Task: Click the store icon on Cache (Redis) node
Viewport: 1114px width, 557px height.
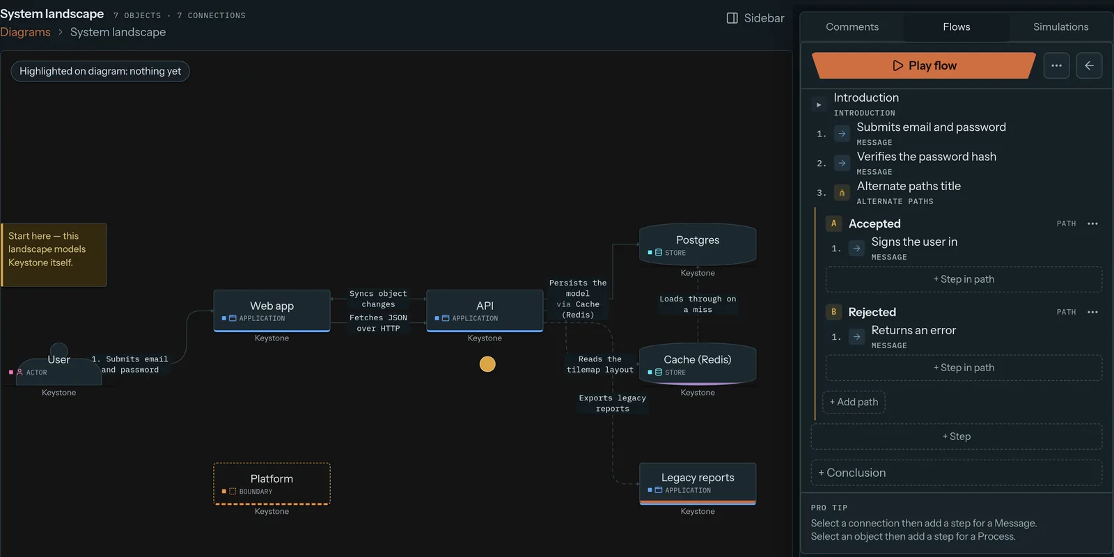Action: coord(659,372)
